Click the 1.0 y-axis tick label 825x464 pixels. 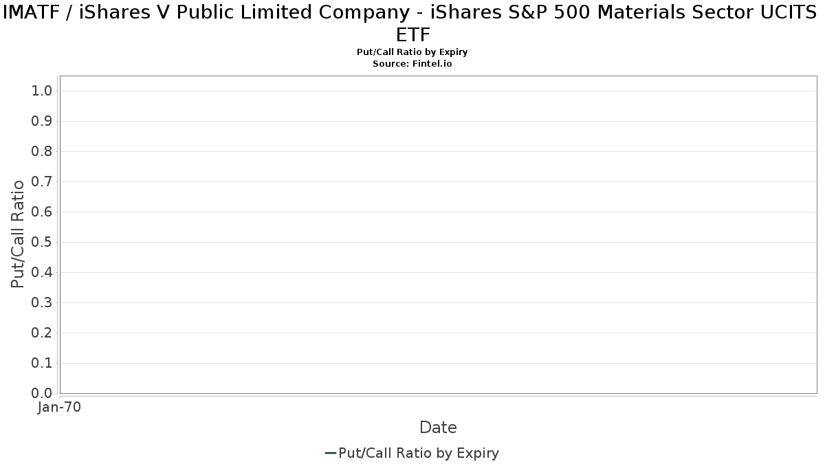pyautogui.click(x=42, y=91)
